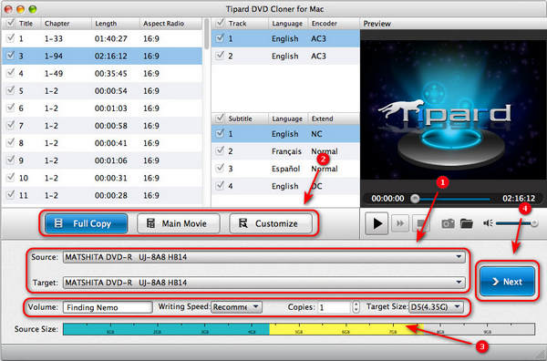This screenshot has width=547, height=361.
Task: Open the Source drive dropdown
Action: (264, 257)
